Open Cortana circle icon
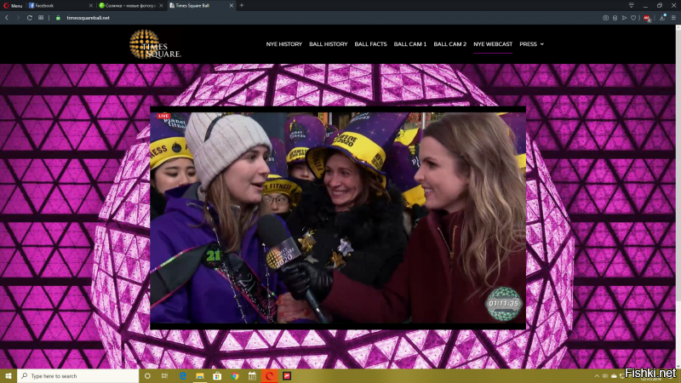681x383 pixels. click(147, 376)
